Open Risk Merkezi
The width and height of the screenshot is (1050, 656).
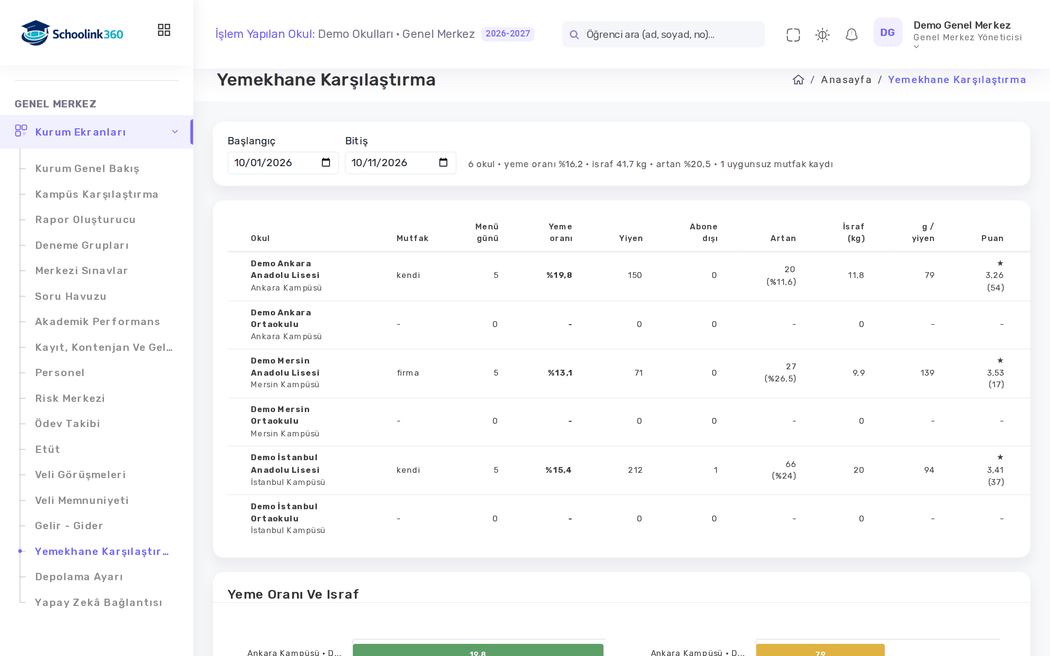click(70, 398)
